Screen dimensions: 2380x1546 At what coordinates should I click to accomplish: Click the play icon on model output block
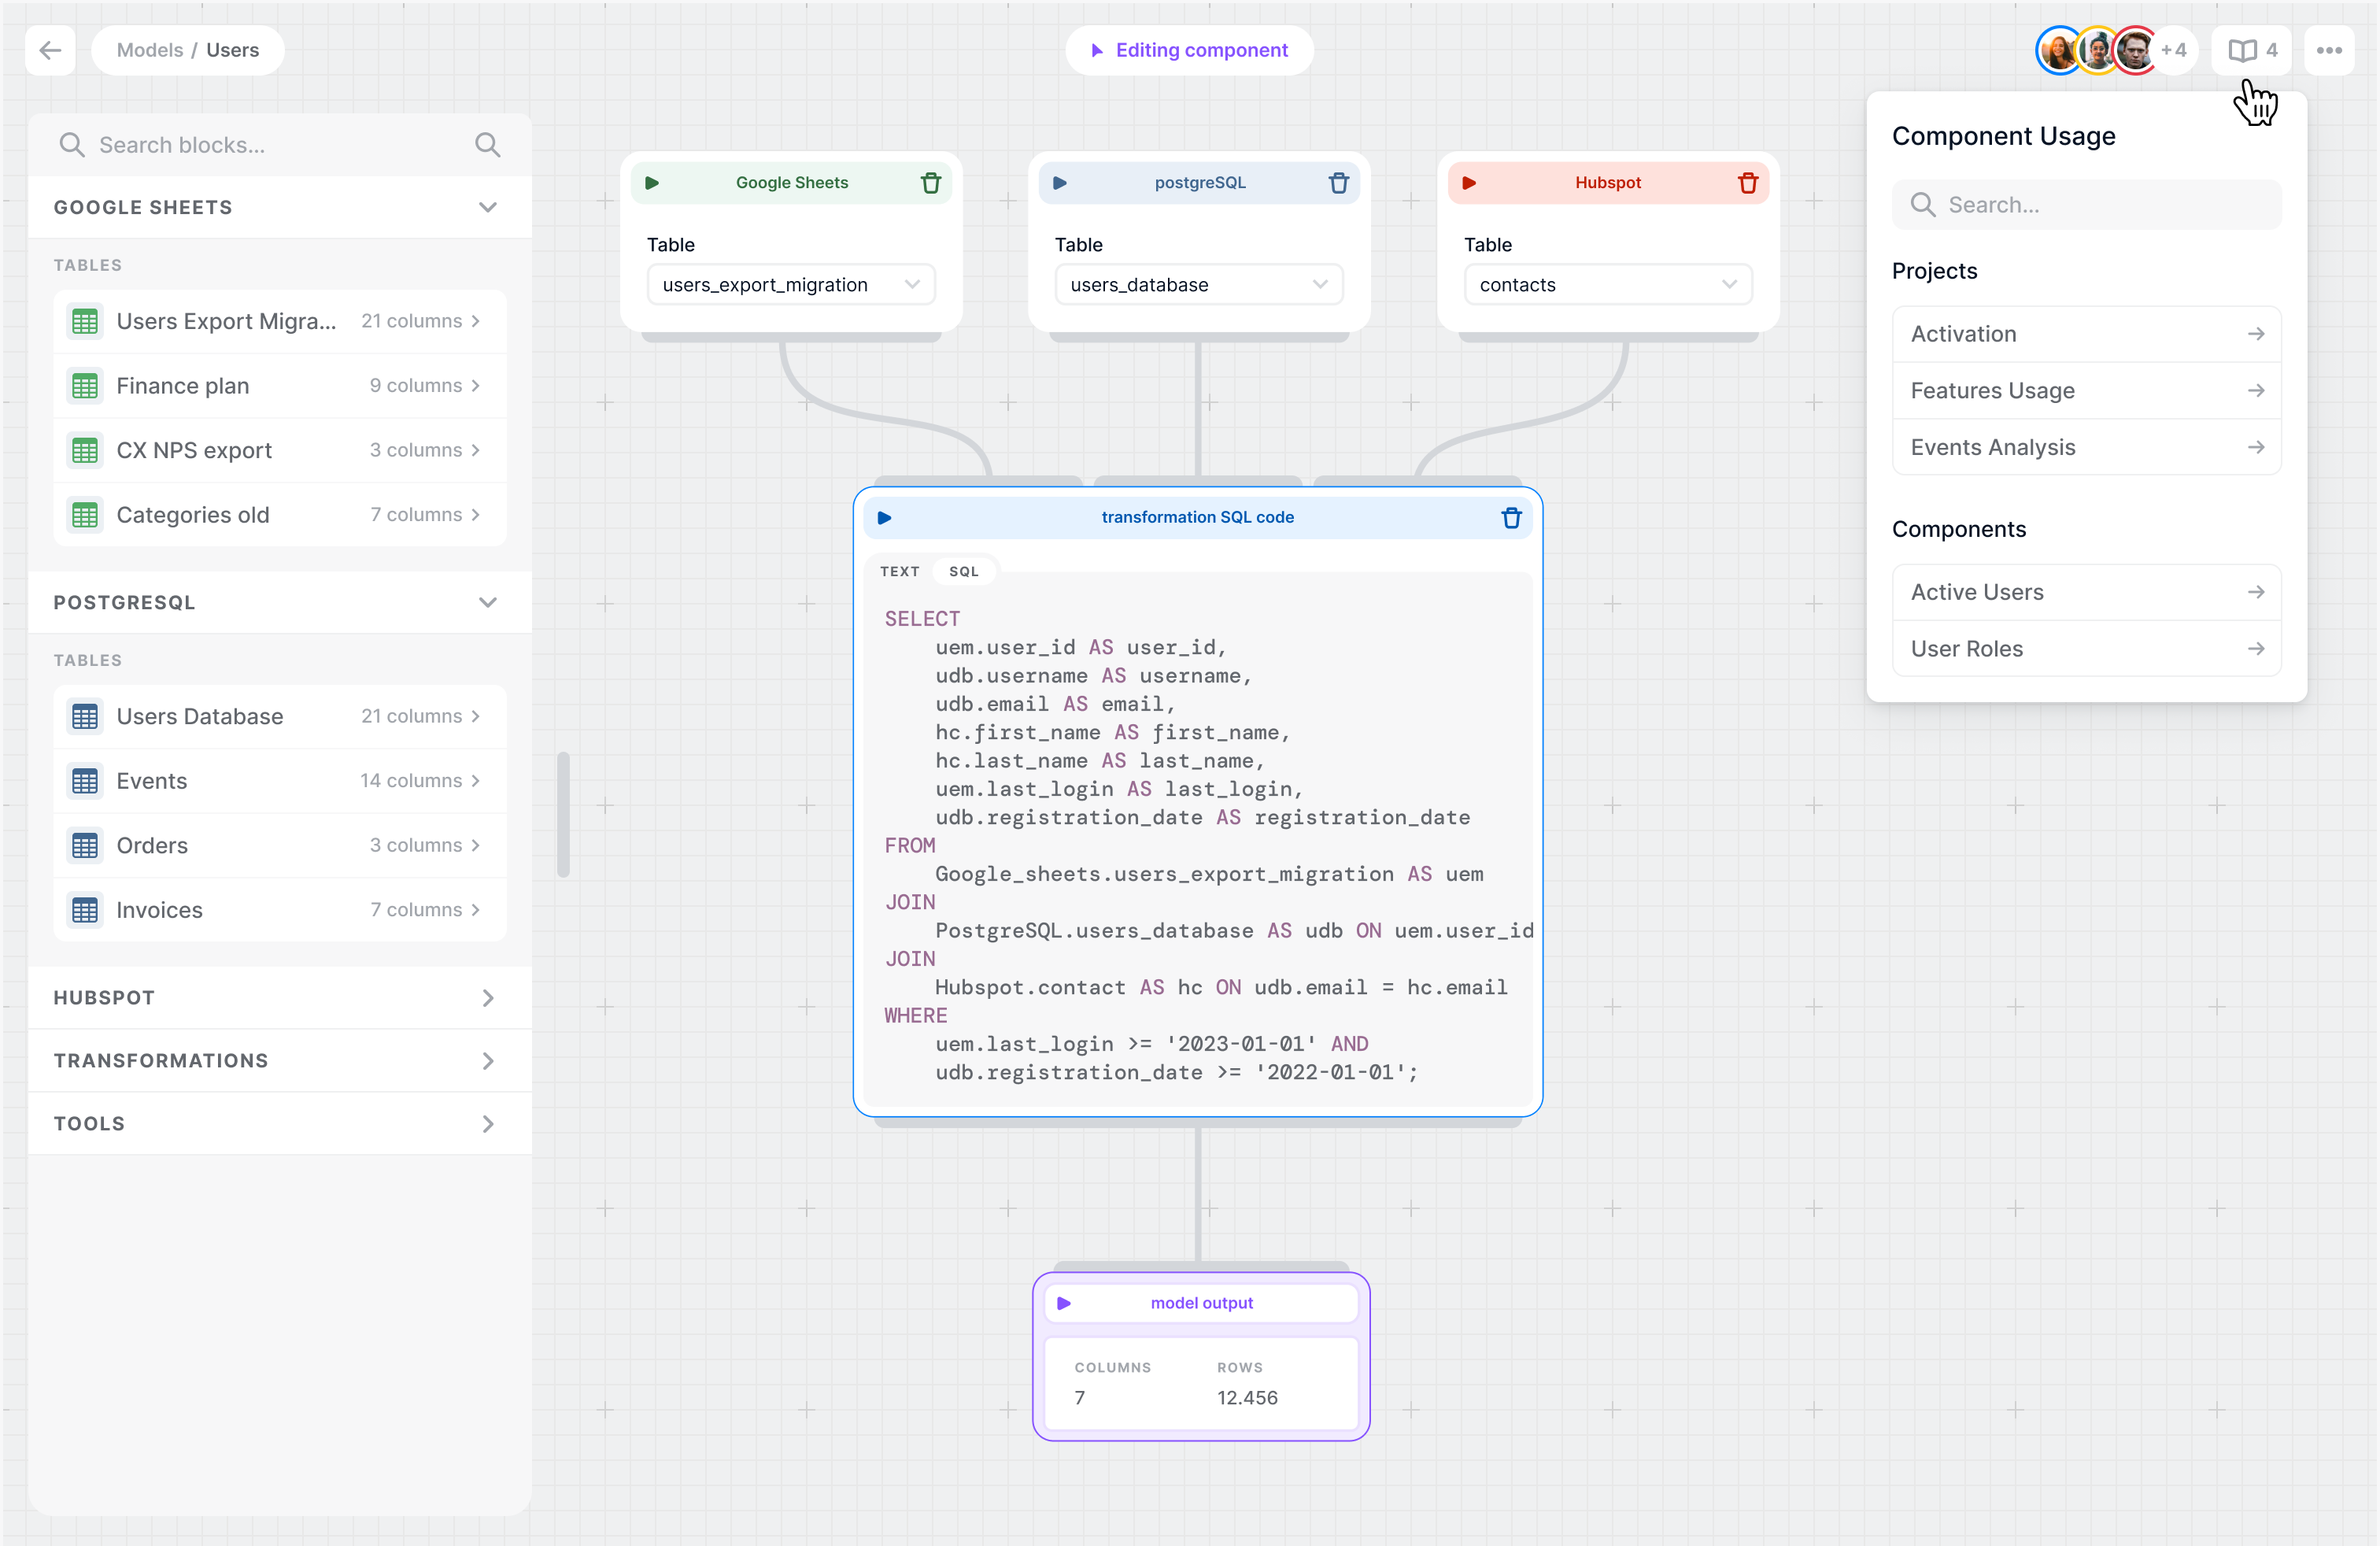1065,1303
